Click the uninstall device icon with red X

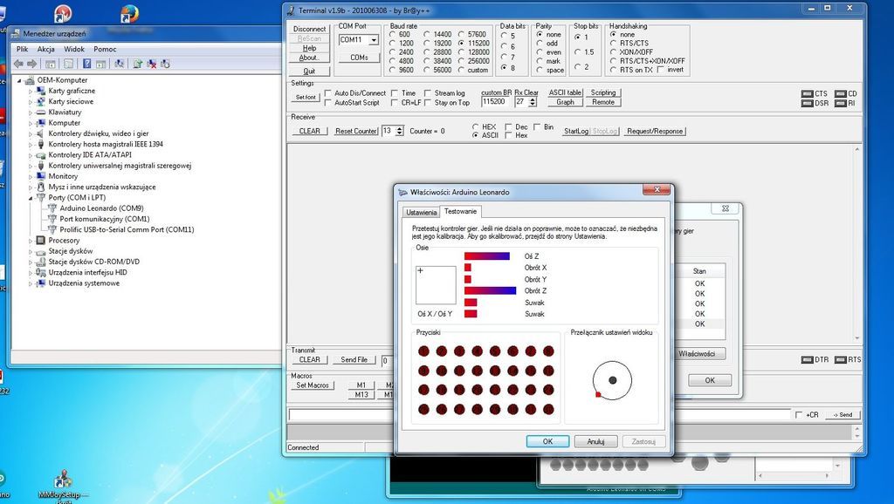pyautogui.click(x=152, y=64)
